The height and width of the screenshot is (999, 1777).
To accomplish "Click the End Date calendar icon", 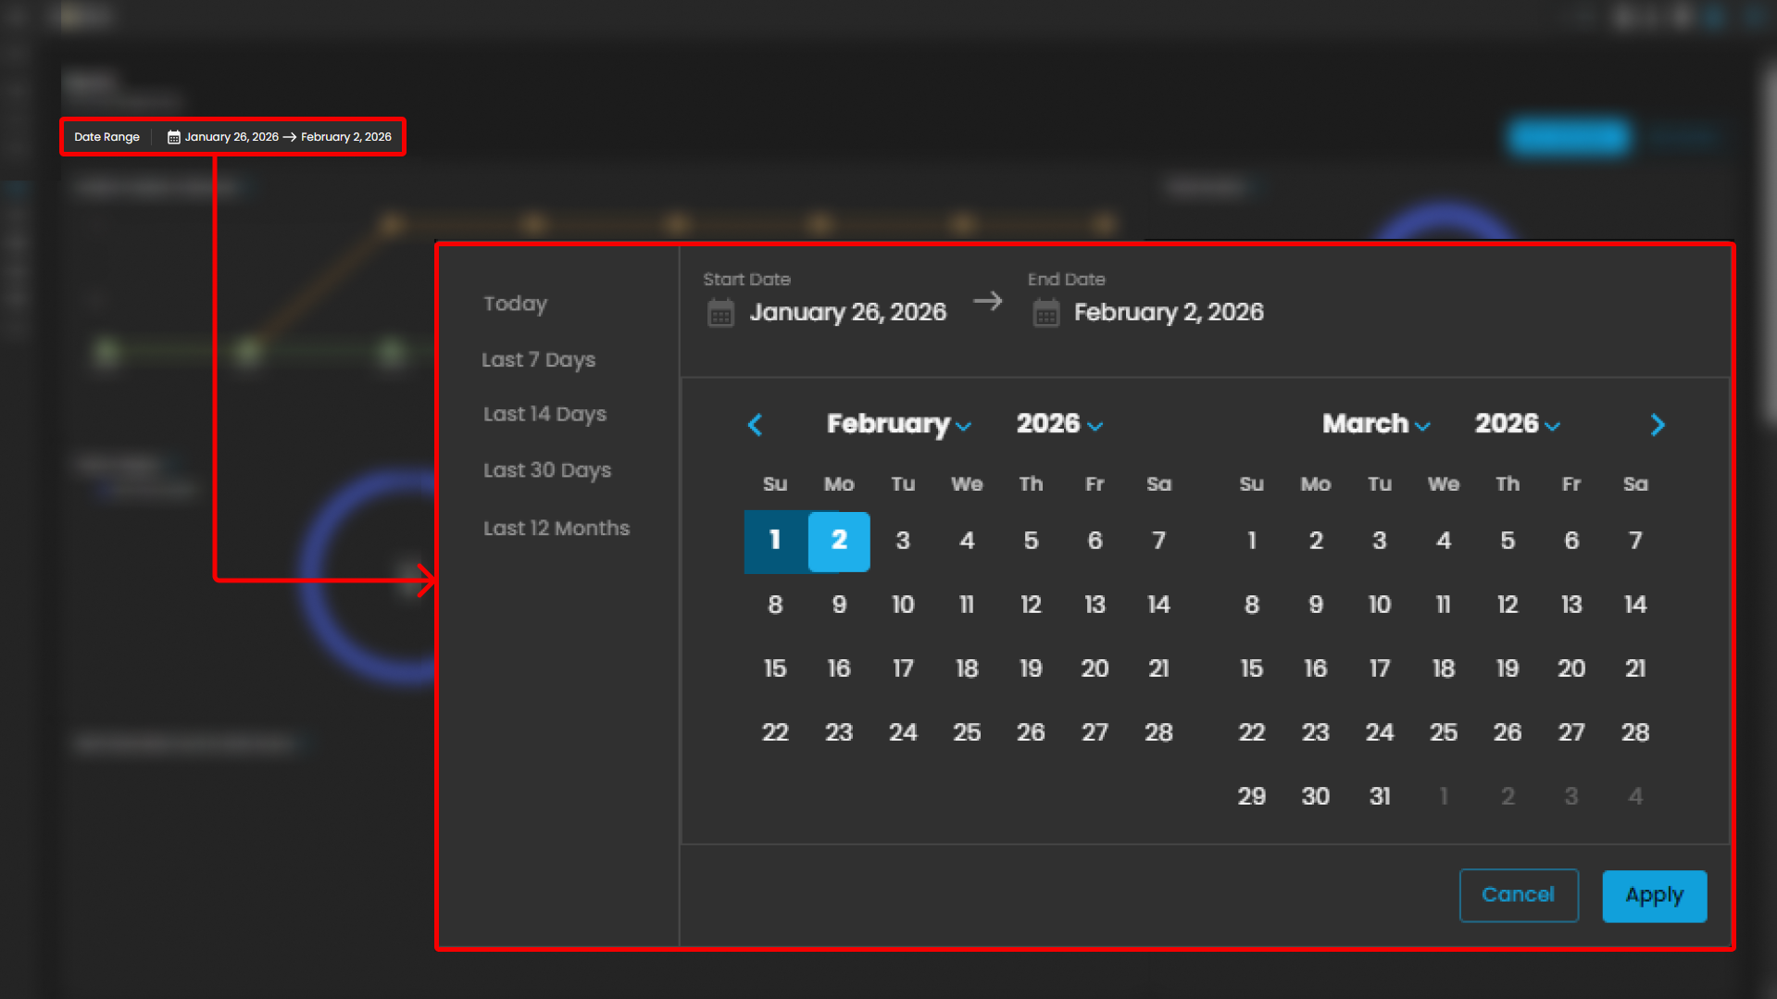I will 1045,313.
